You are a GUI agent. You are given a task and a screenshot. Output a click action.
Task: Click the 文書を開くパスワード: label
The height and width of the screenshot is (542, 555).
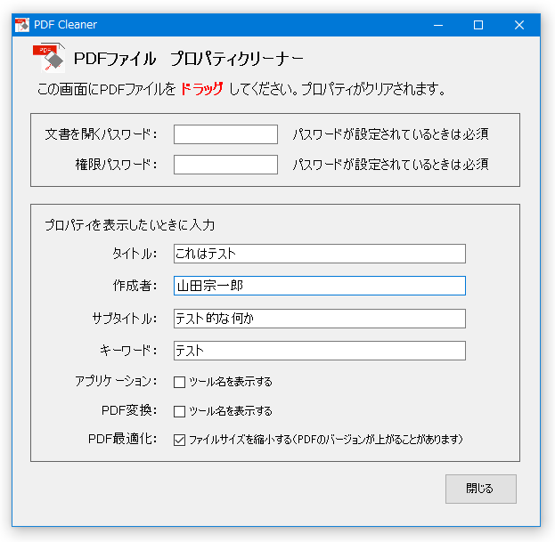point(102,134)
